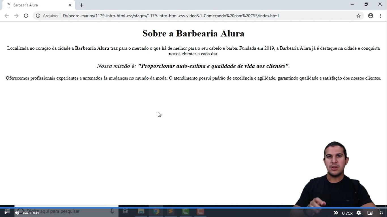387x217 pixels.
Task: Reload the Barbearia Alura page
Action: tap(26, 16)
